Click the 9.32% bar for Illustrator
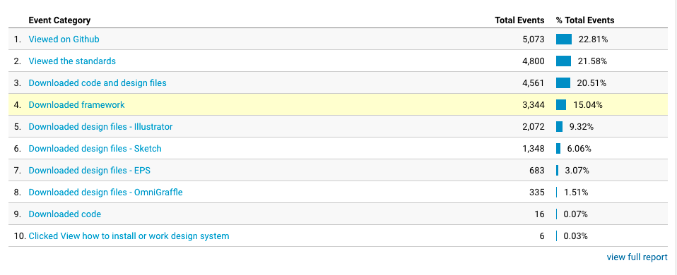 pyautogui.click(x=559, y=127)
